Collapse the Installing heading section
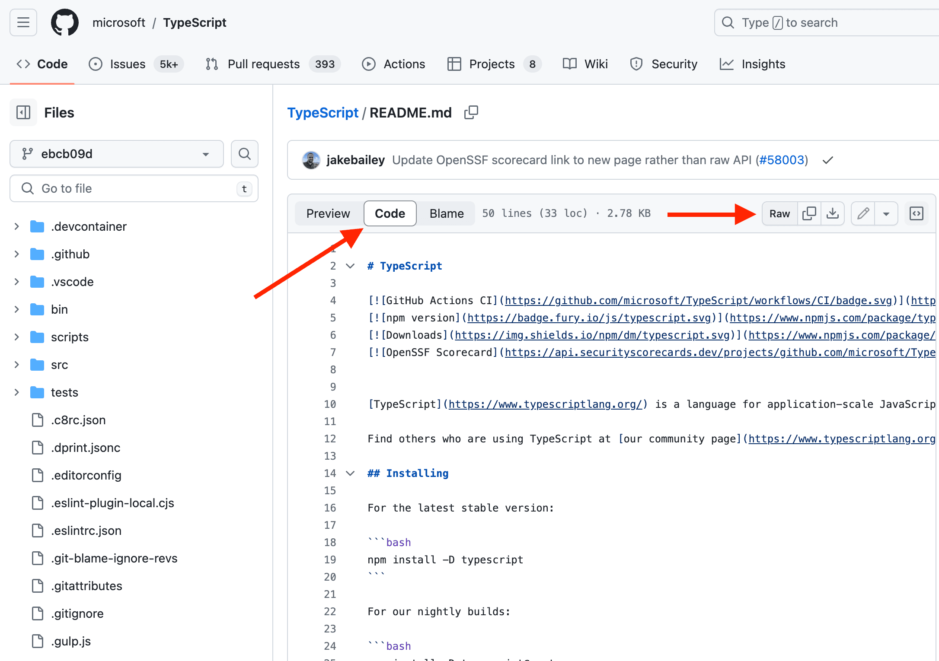 point(350,473)
